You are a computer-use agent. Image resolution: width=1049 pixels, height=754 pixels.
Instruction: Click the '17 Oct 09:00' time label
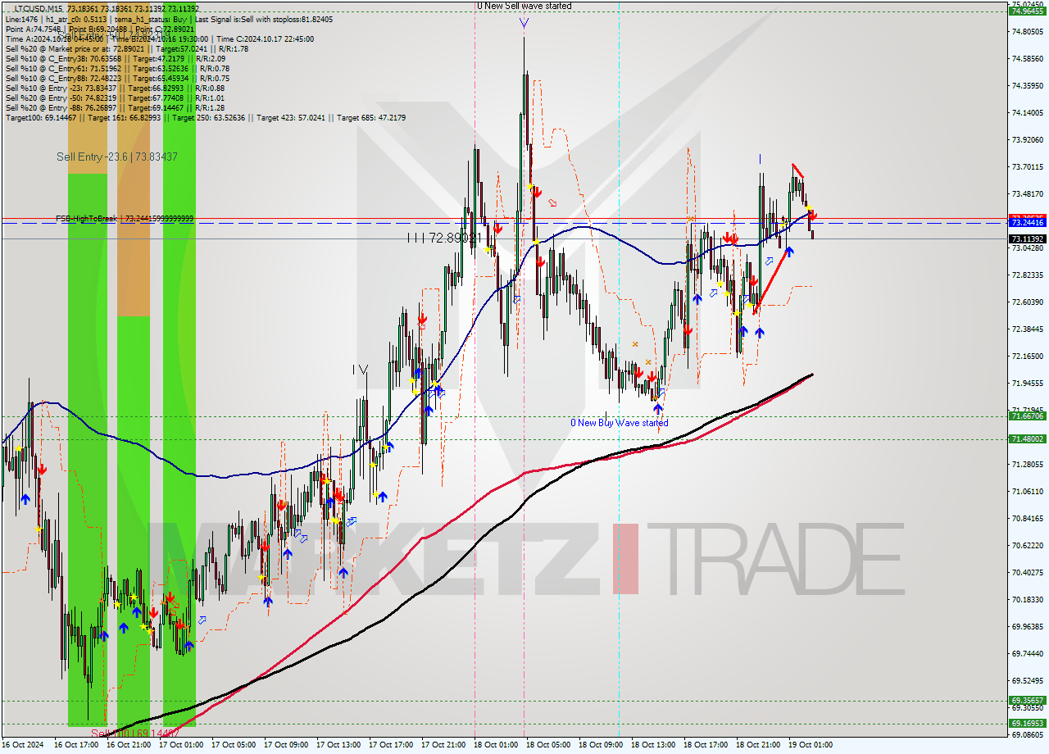(286, 744)
